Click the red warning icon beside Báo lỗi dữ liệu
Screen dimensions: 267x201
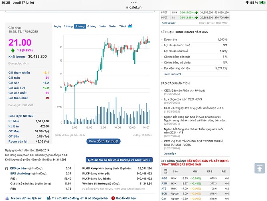[113, 198]
